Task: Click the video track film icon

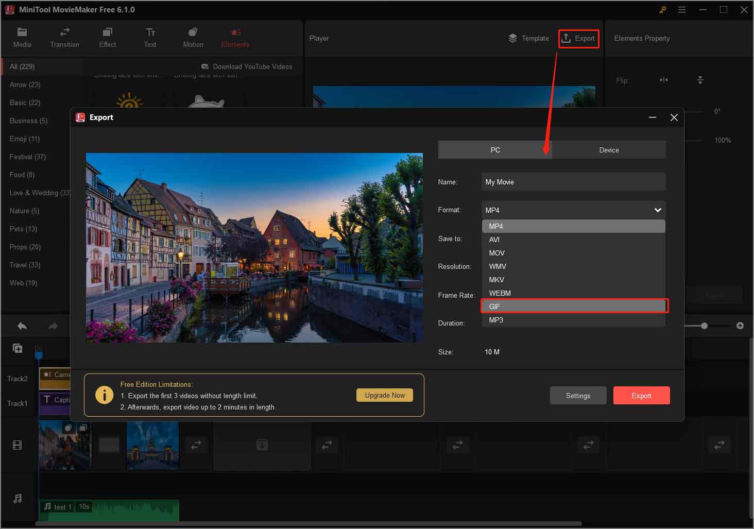Action: pos(18,445)
